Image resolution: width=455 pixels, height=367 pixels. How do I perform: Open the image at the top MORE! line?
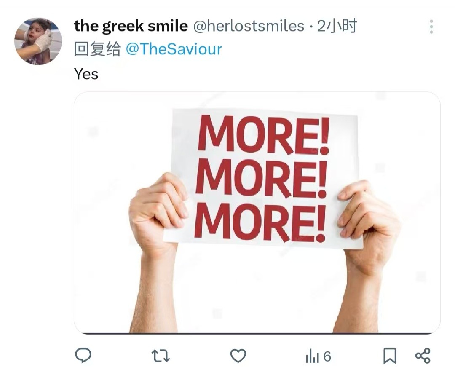point(263,134)
